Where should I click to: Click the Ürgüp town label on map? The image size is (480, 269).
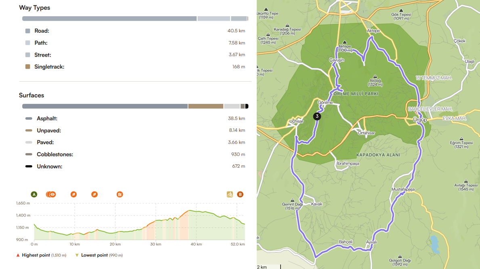[x=420, y=120]
